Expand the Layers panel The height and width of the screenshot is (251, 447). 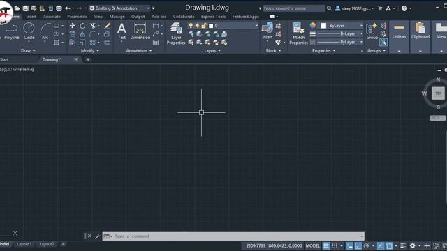pyautogui.click(x=212, y=51)
